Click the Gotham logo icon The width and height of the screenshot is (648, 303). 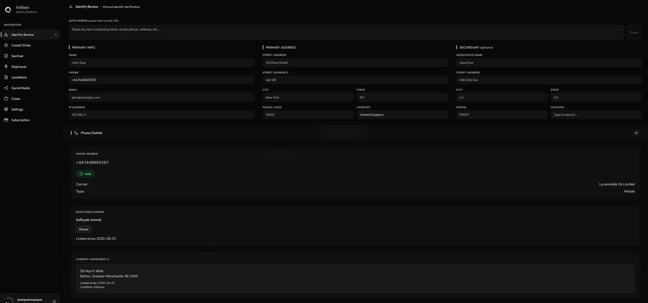point(8,10)
